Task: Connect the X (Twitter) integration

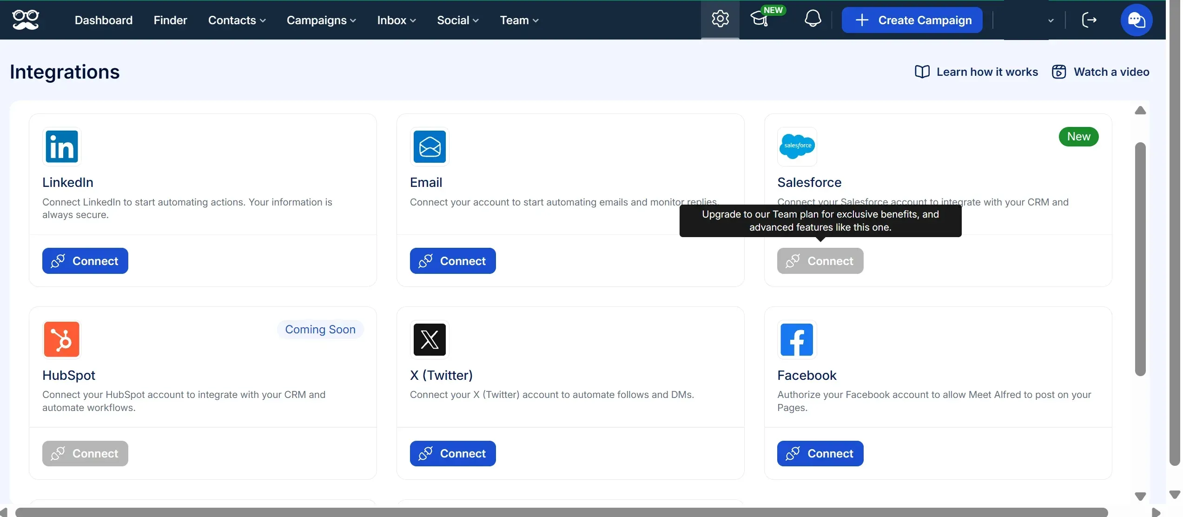Action: pos(453,453)
